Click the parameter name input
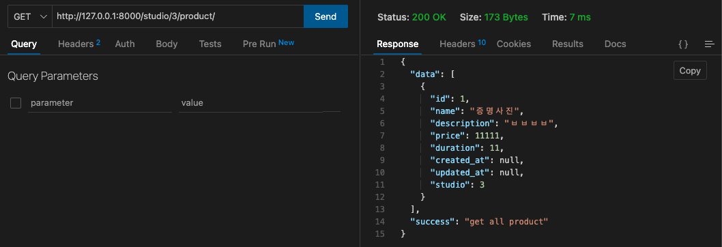Image resolution: width=722 pixels, height=247 pixels. point(100,103)
